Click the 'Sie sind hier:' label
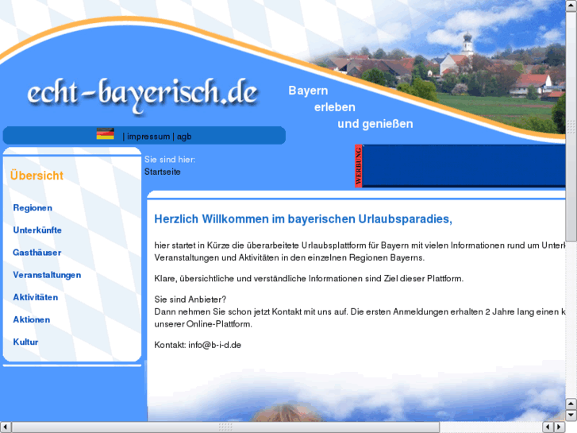The image size is (577, 433). [x=170, y=160]
